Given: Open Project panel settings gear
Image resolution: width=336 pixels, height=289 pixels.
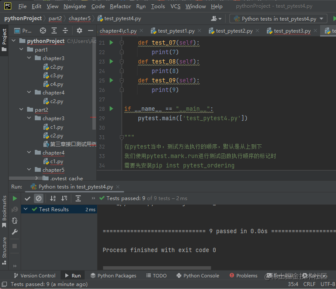Looking at the screenshot, I should [79, 30].
